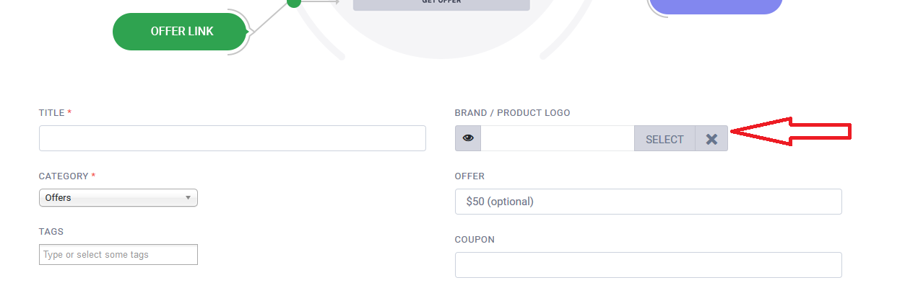The height and width of the screenshot is (288, 905).
Task: Click the green OFFER LINK button
Action: click(x=181, y=32)
